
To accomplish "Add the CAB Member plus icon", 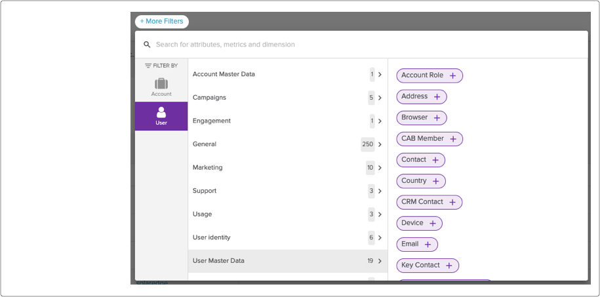I will tap(453, 139).
